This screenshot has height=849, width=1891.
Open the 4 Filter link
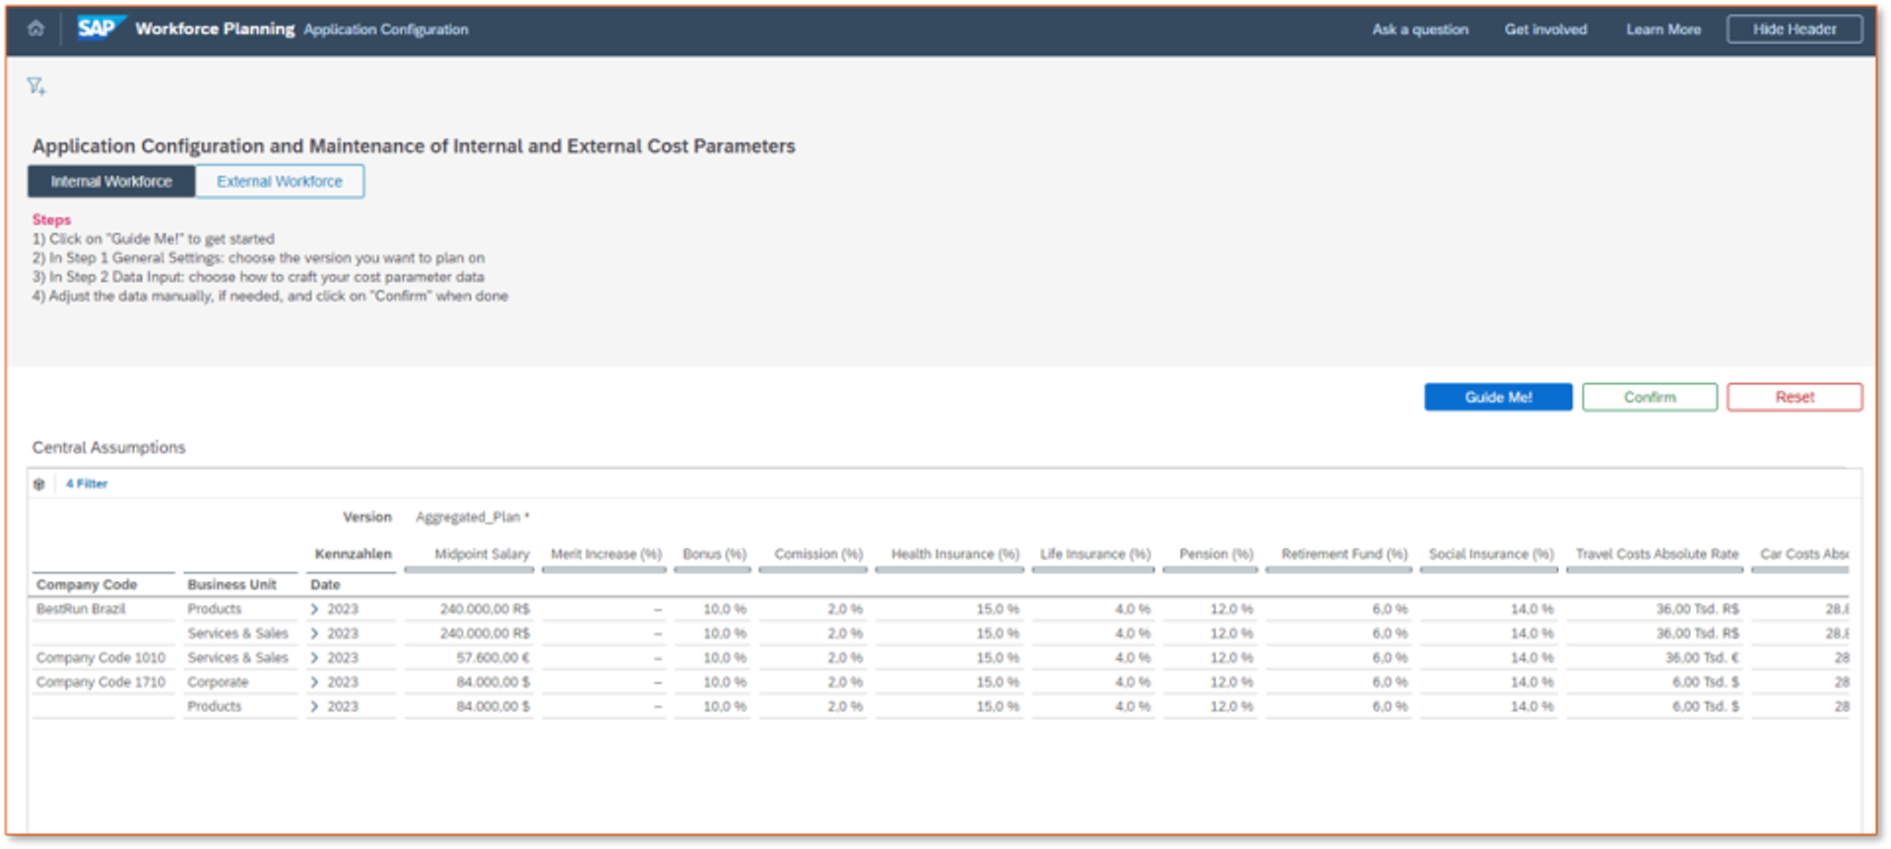click(87, 484)
